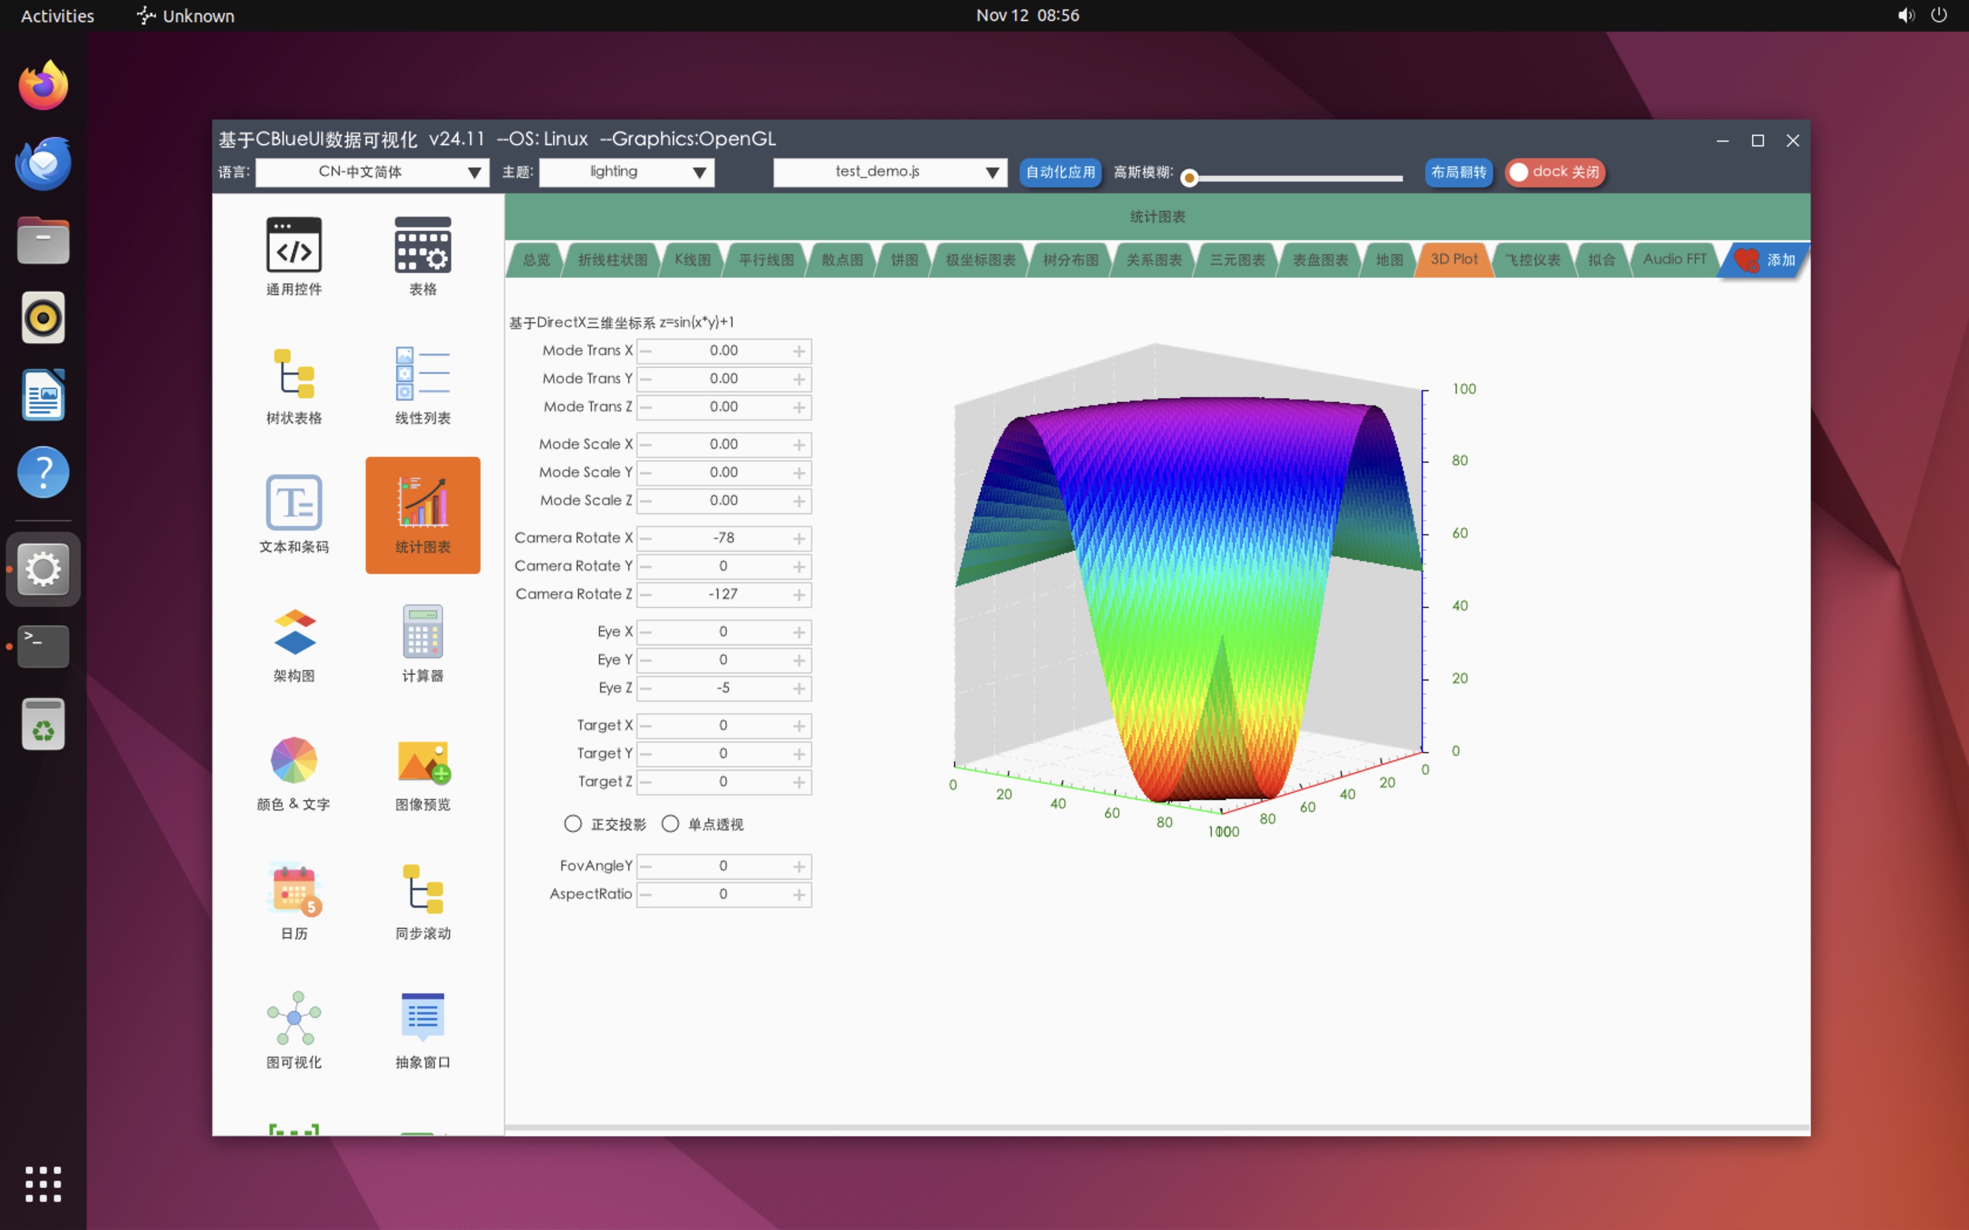The image size is (1969, 1230).
Task: Open the 树状表格 tree table icon
Action: (294, 374)
